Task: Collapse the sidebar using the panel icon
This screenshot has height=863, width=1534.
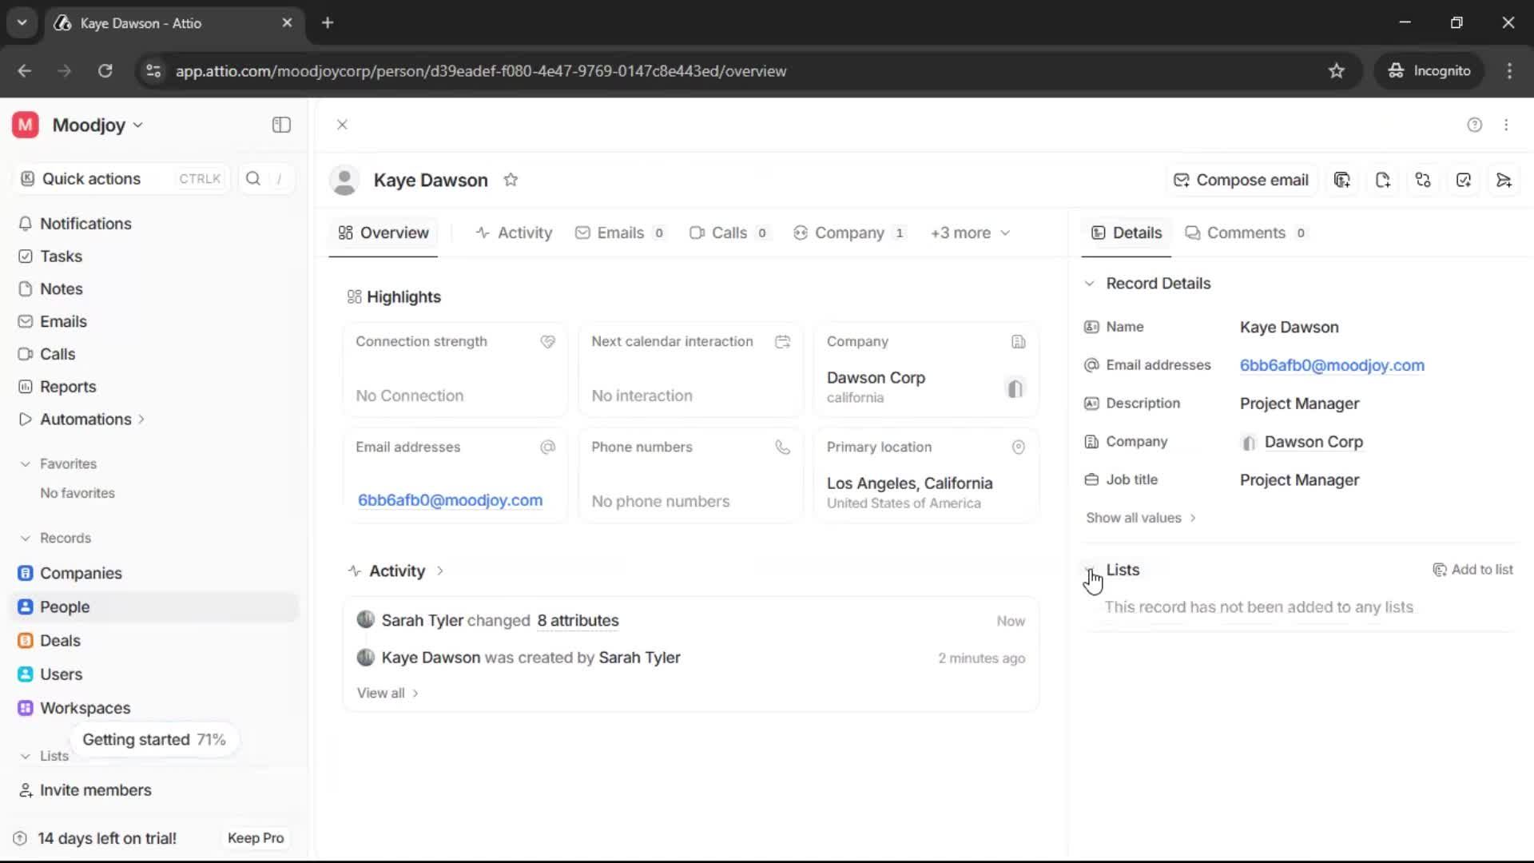Action: [x=280, y=125]
